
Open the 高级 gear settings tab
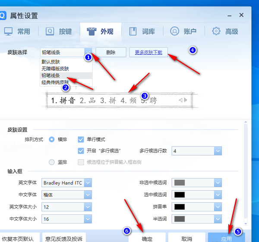click(x=225, y=31)
